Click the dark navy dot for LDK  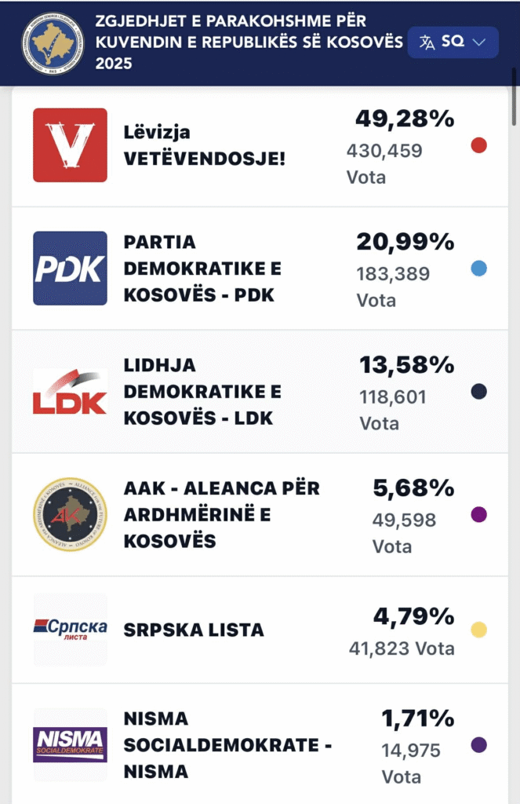[x=479, y=392]
